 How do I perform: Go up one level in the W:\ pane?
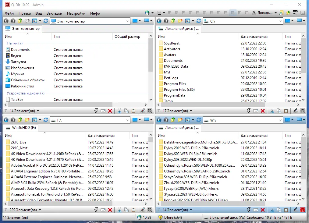173,120
